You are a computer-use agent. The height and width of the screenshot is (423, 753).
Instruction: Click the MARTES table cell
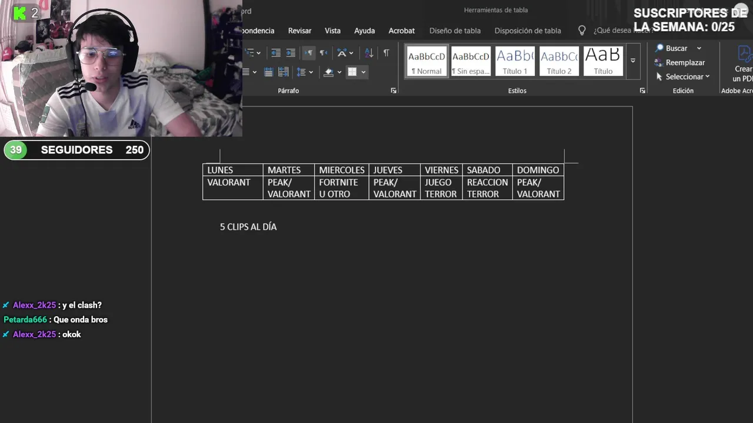(x=289, y=170)
